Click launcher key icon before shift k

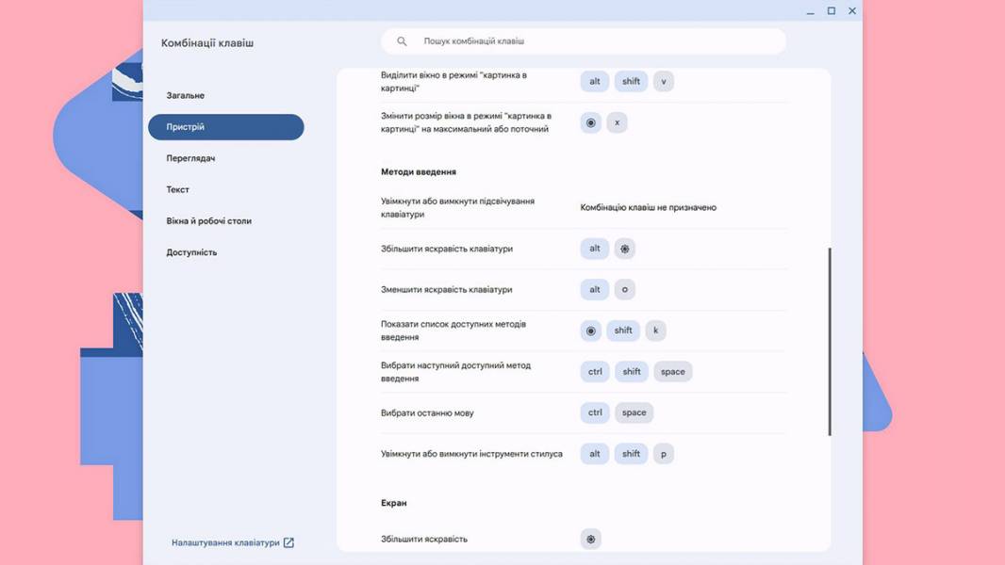591,331
